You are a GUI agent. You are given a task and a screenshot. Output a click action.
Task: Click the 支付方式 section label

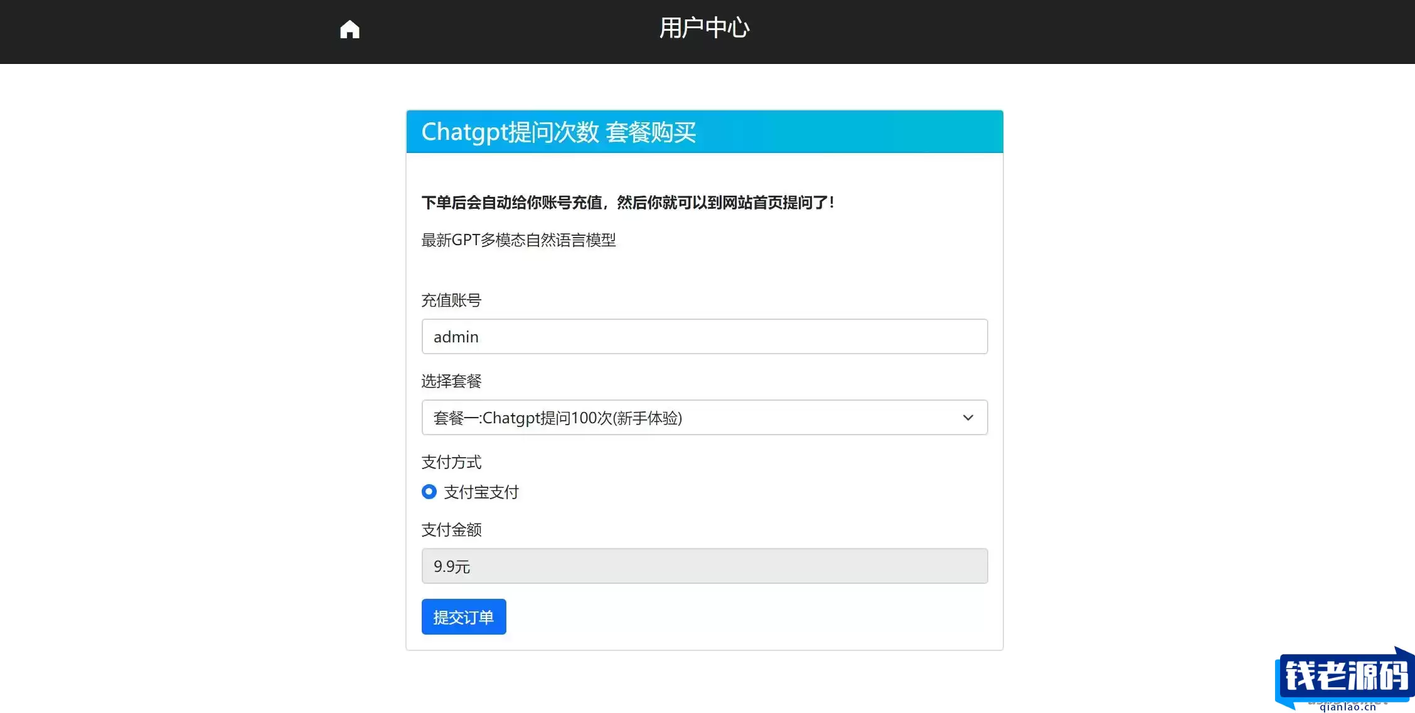point(451,462)
